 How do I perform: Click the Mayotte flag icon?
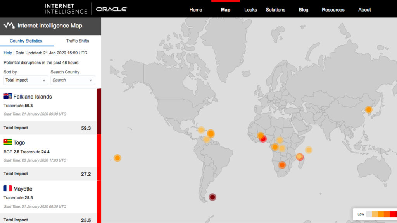[x=8, y=188]
